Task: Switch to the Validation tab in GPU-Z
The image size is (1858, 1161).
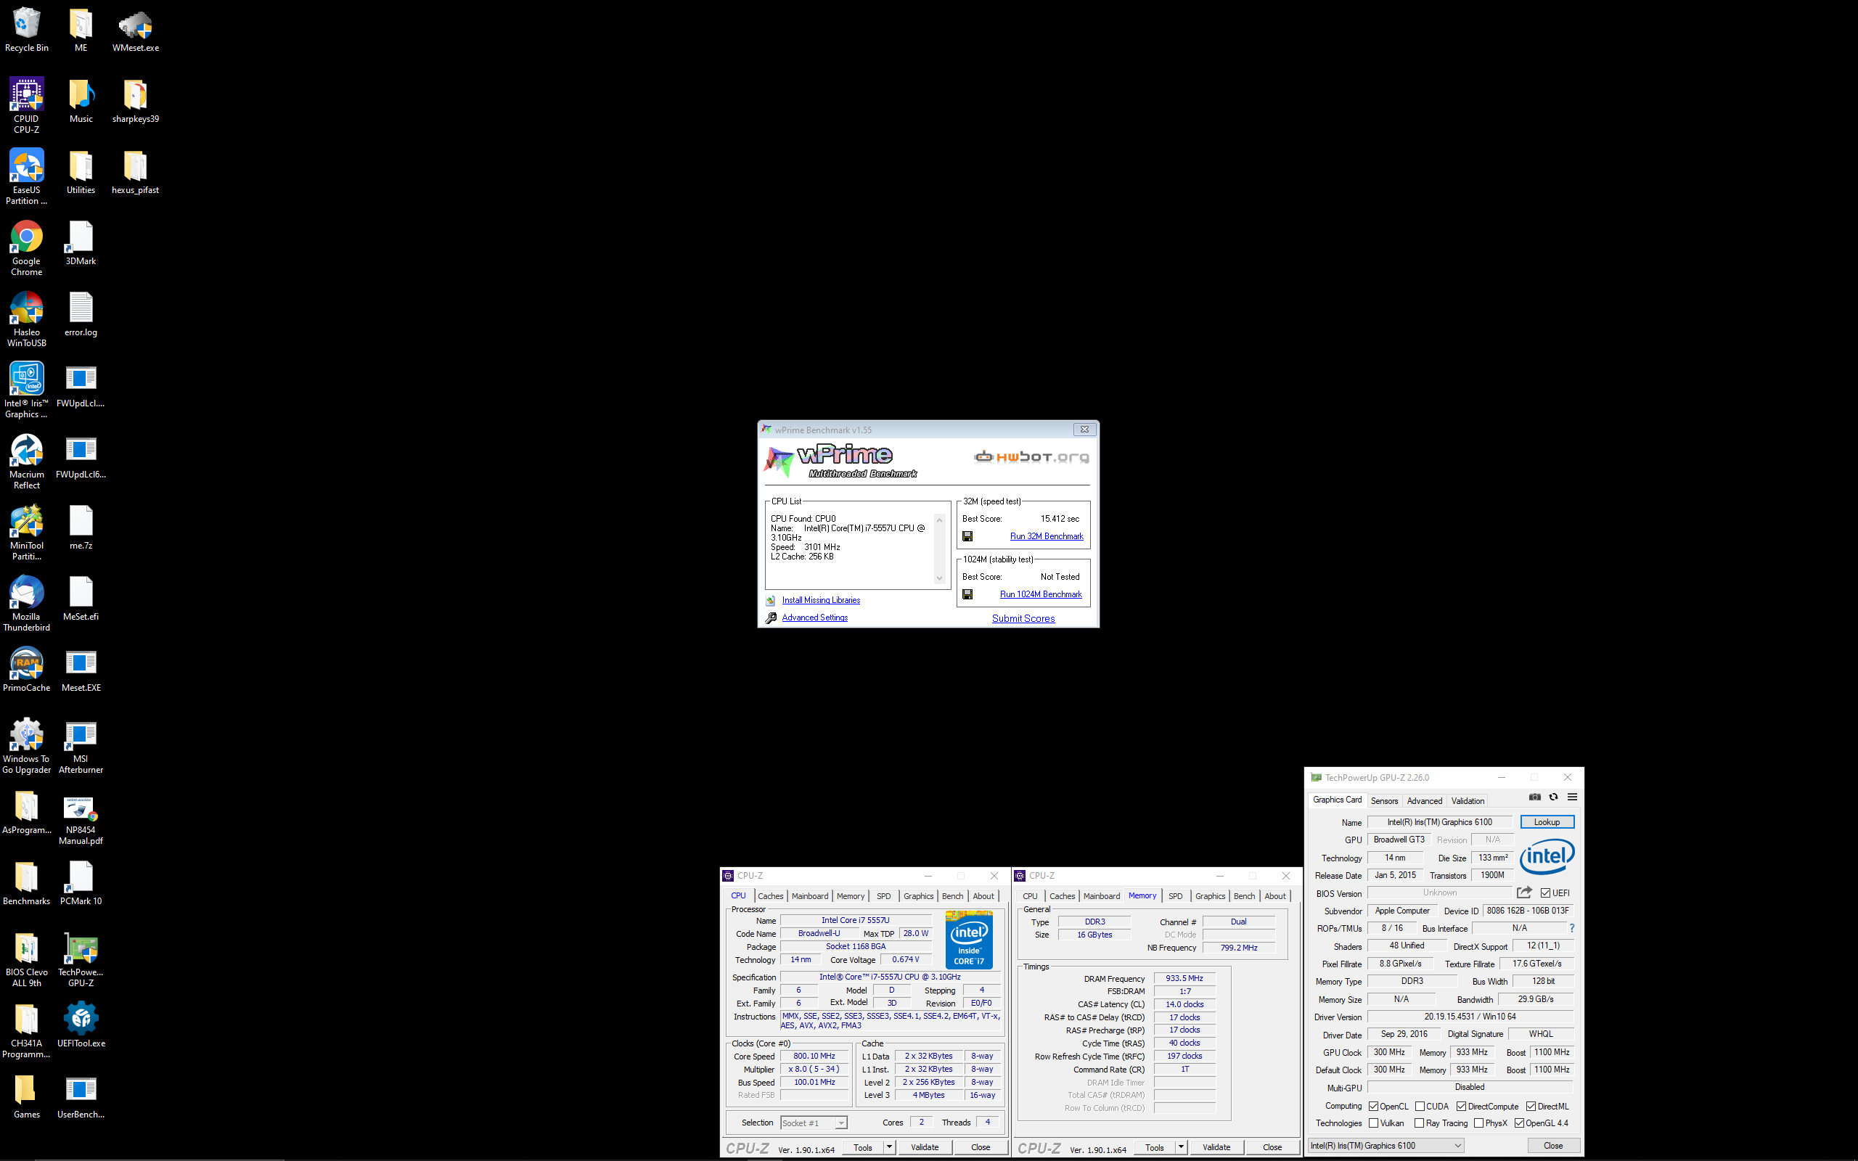Action: click(x=1468, y=801)
